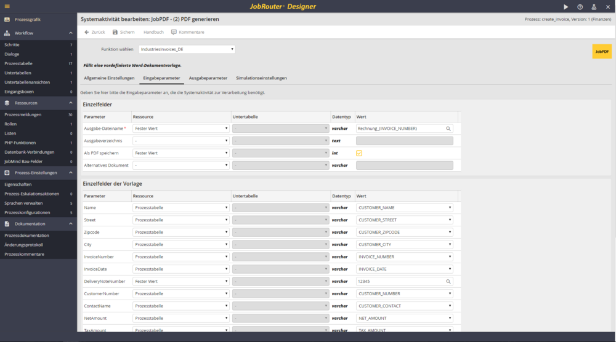Click the Sichern button
Image resolution: width=616 pixels, height=342 pixels.
pos(124,32)
